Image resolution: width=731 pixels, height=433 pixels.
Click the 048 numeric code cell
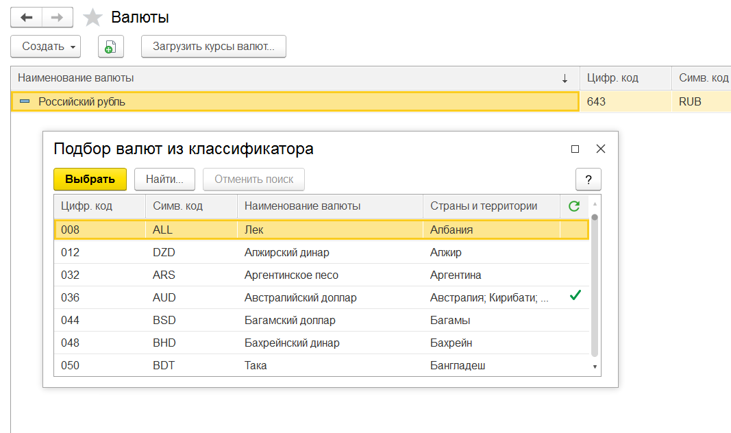[100, 343]
